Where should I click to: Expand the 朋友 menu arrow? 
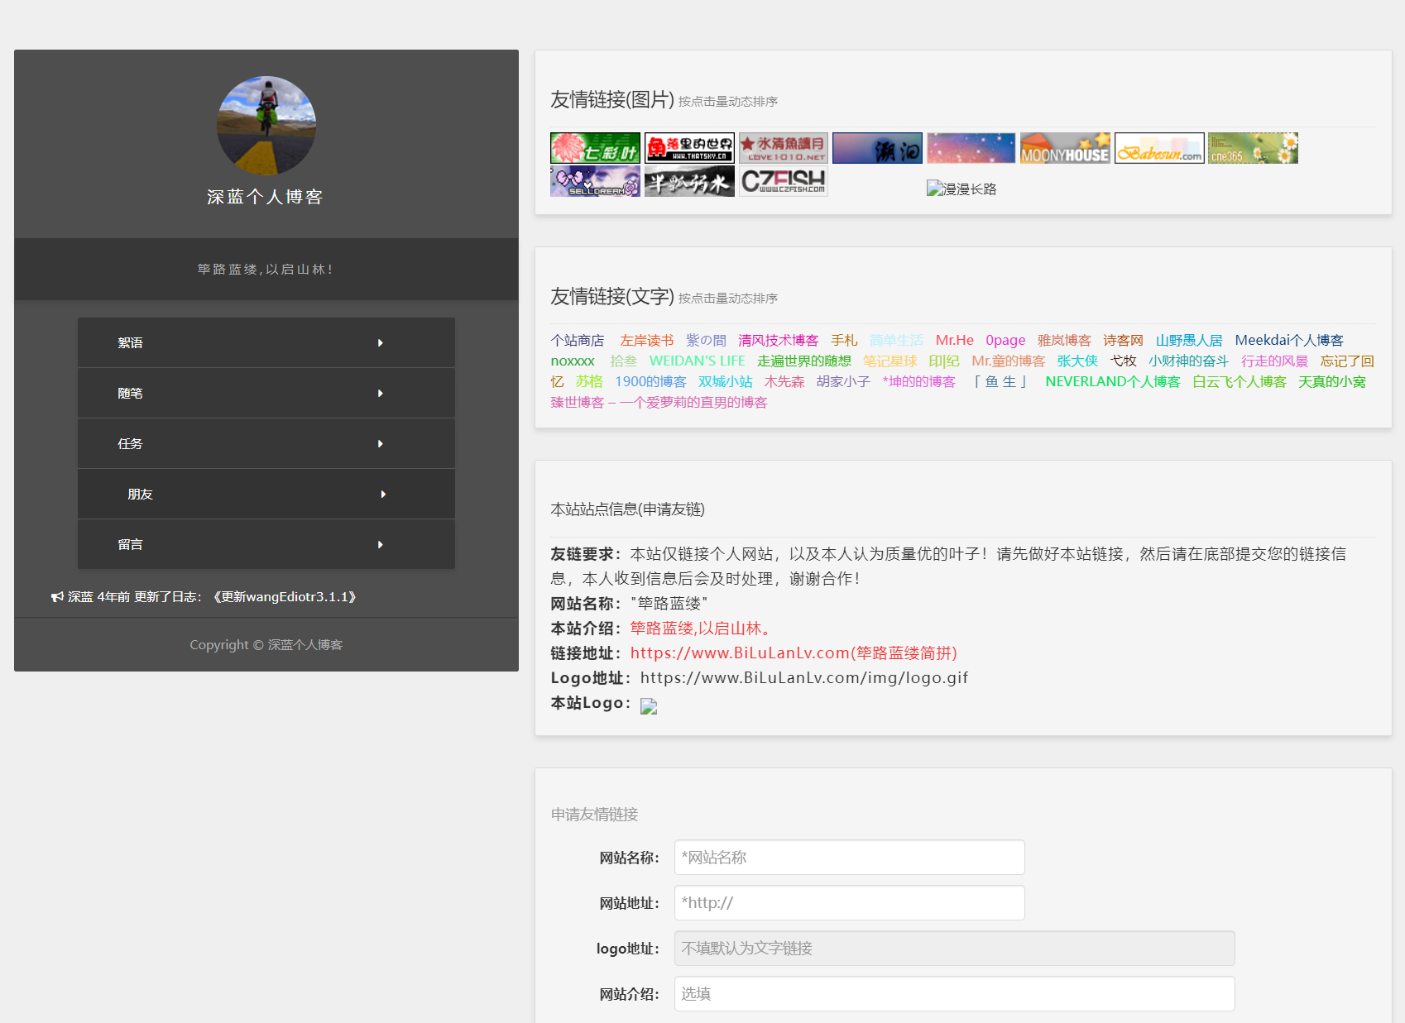pos(383,494)
